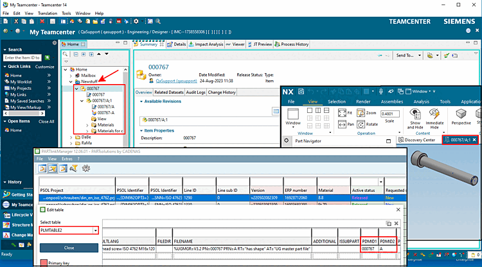Collapse the Newstuff folder in tree
The image size is (482, 267).
pyautogui.click(x=71, y=82)
